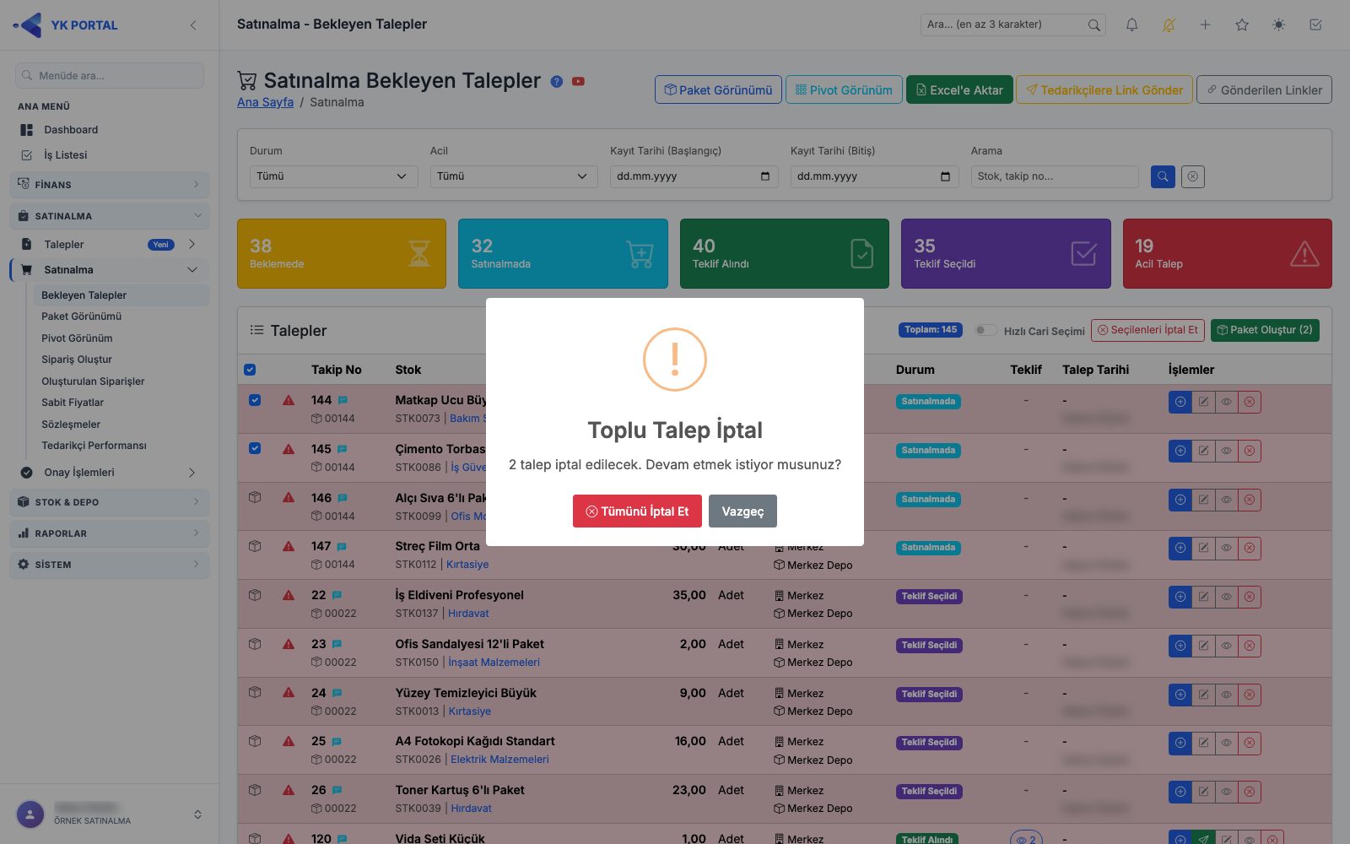Viewport: 1350px width, 844px height.
Task: Click the muted notification bell icon
Action: pyautogui.click(x=1169, y=25)
